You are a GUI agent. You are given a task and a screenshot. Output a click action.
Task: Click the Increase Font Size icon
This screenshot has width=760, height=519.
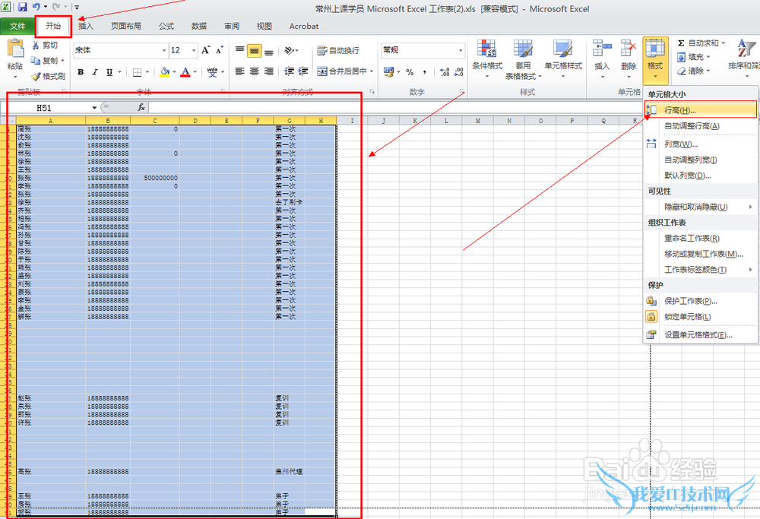point(206,50)
